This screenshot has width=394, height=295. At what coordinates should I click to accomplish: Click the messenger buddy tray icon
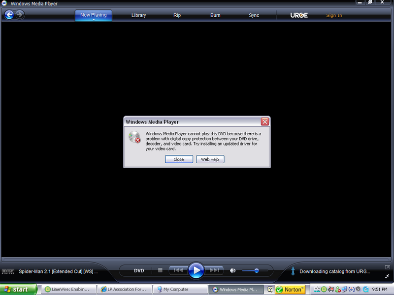(338, 290)
